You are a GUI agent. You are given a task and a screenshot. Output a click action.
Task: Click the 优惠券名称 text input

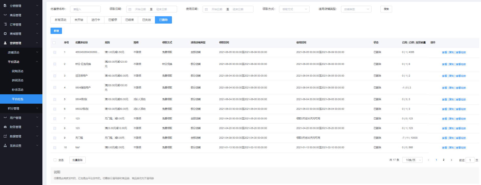tap(85, 9)
